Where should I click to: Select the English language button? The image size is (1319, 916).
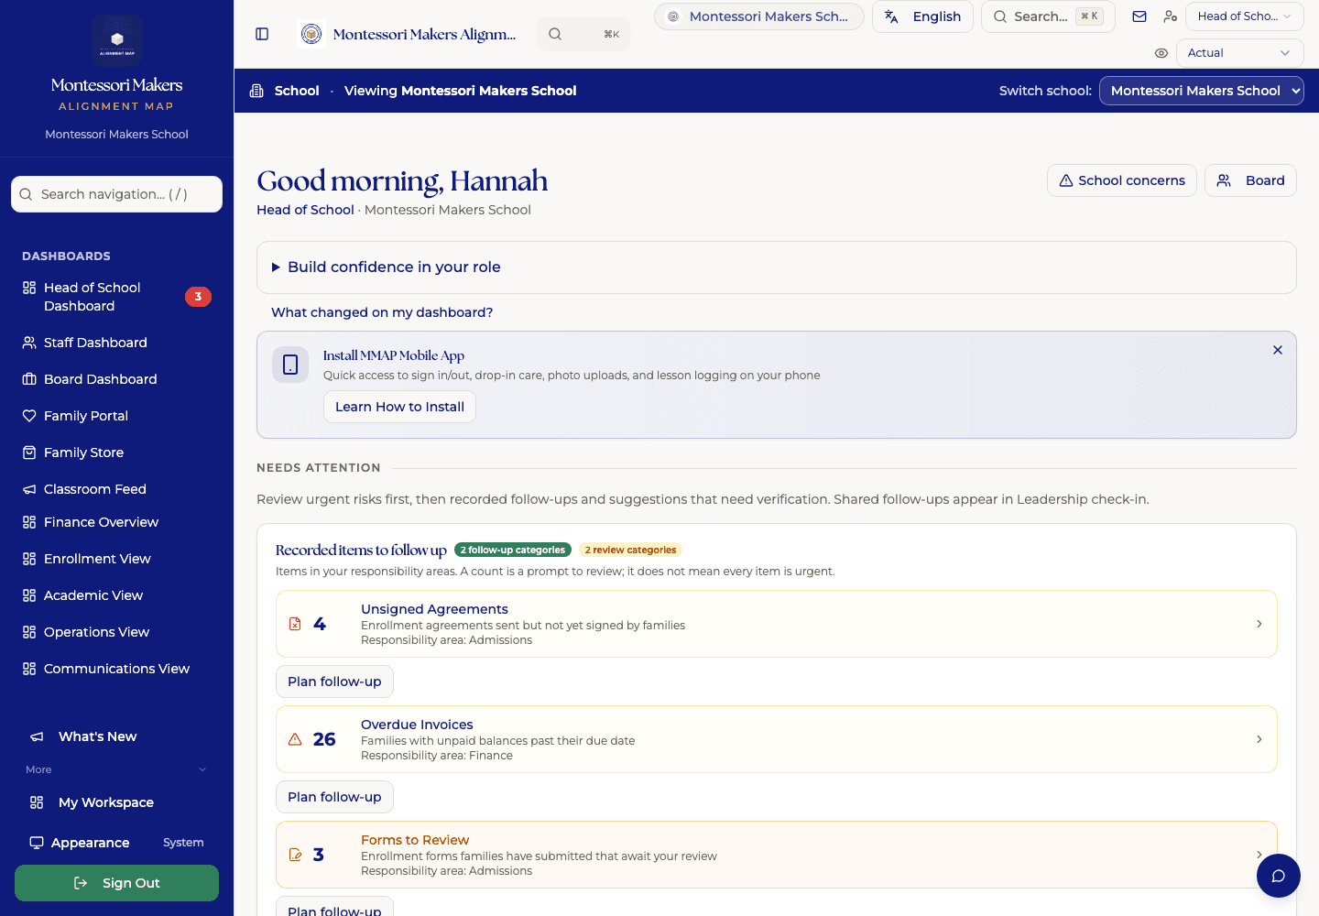922,16
